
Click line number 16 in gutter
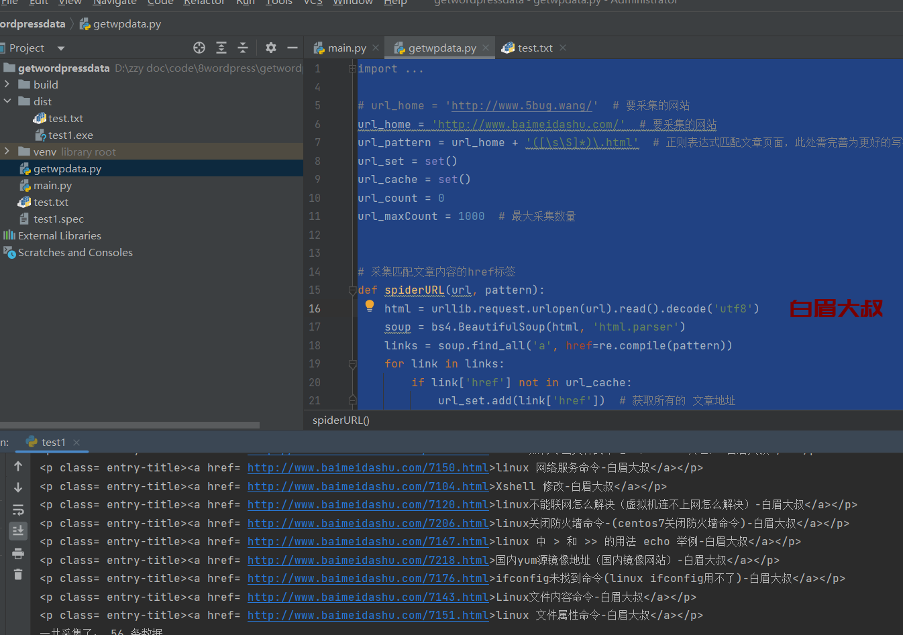tap(315, 308)
